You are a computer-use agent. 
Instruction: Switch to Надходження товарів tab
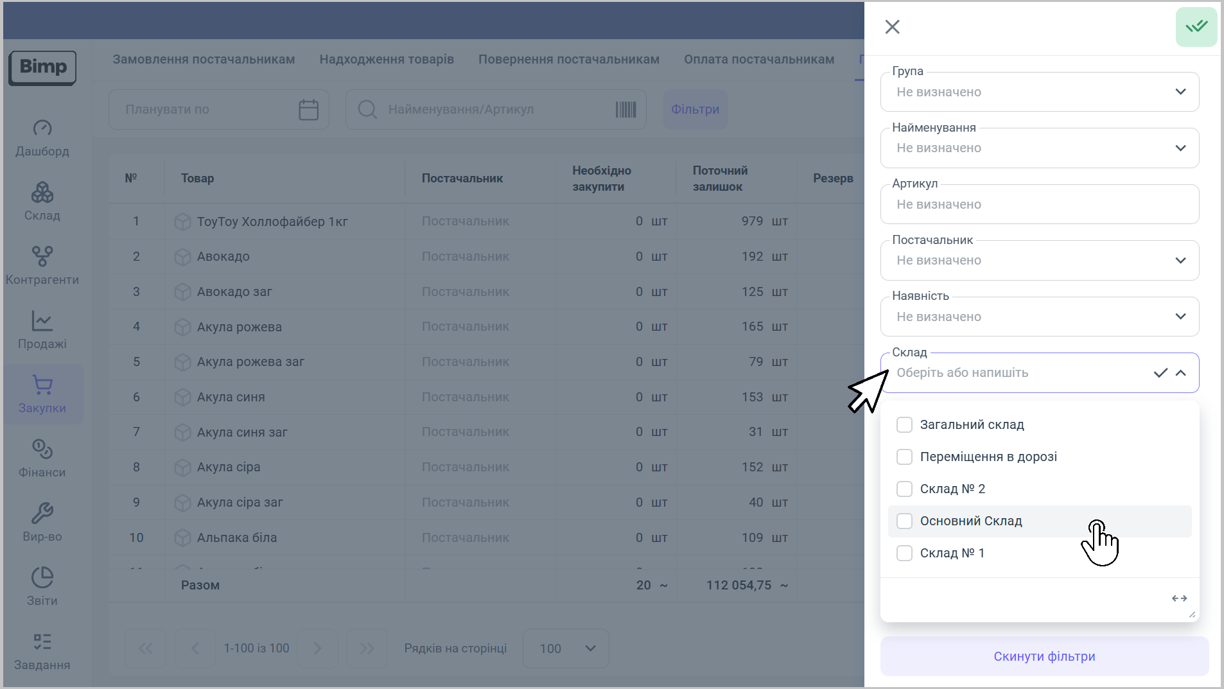tap(387, 60)
